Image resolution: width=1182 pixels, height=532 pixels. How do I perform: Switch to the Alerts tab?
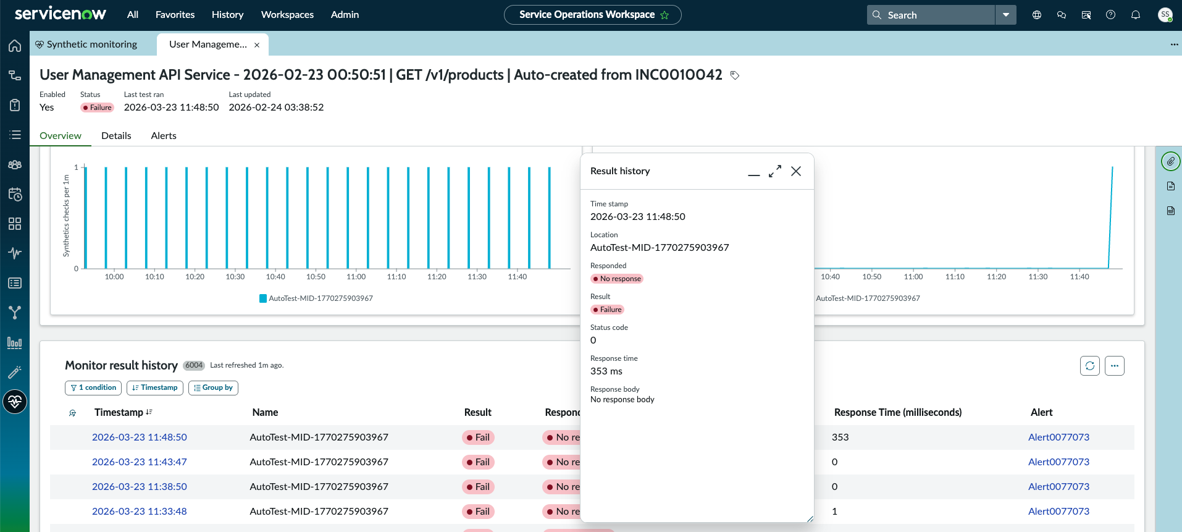point(164,136)
